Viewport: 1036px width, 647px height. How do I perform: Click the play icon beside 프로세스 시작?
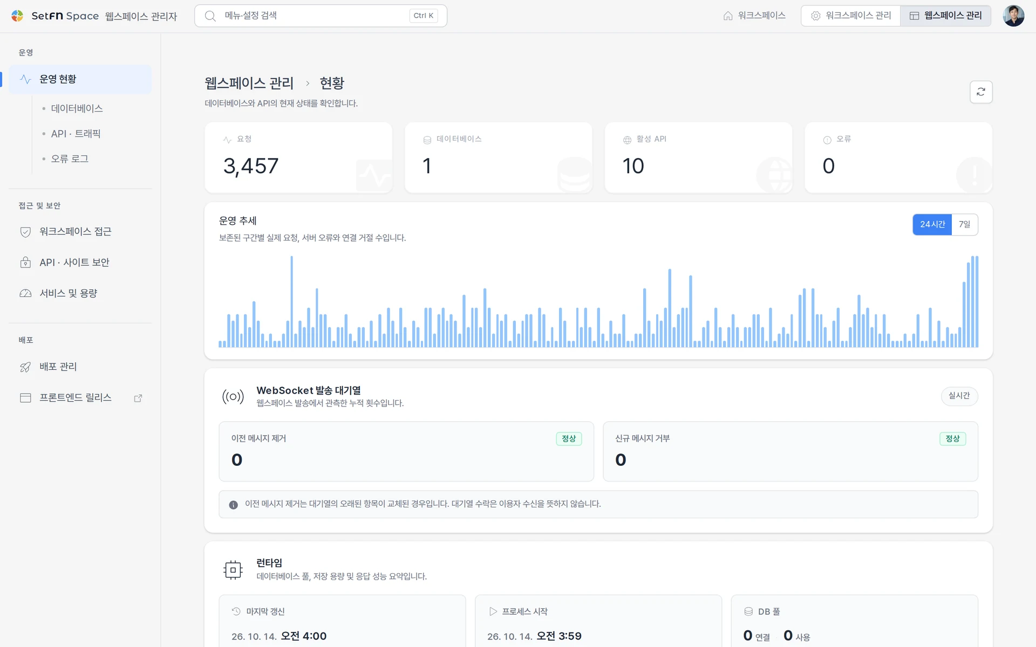493,611
